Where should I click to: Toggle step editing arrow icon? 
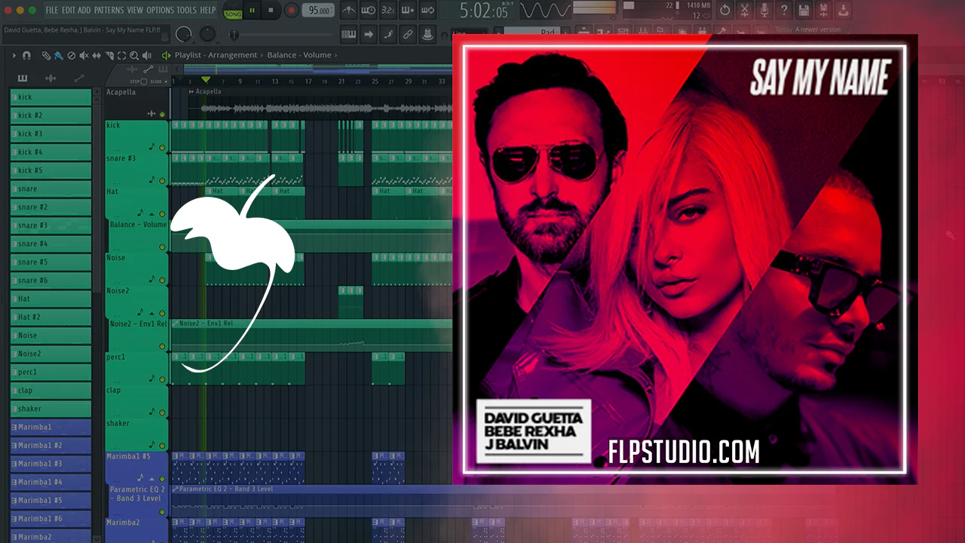[x=369, y=34]
